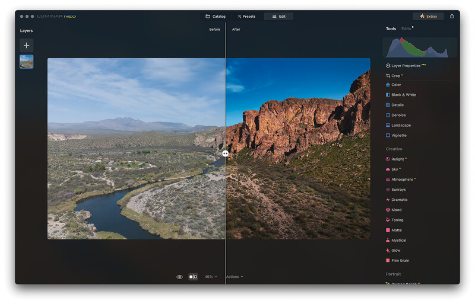Click the Luminar Neo logo
Image resolution: width=475 pixels, height=304 pixels.
[56, 17]
